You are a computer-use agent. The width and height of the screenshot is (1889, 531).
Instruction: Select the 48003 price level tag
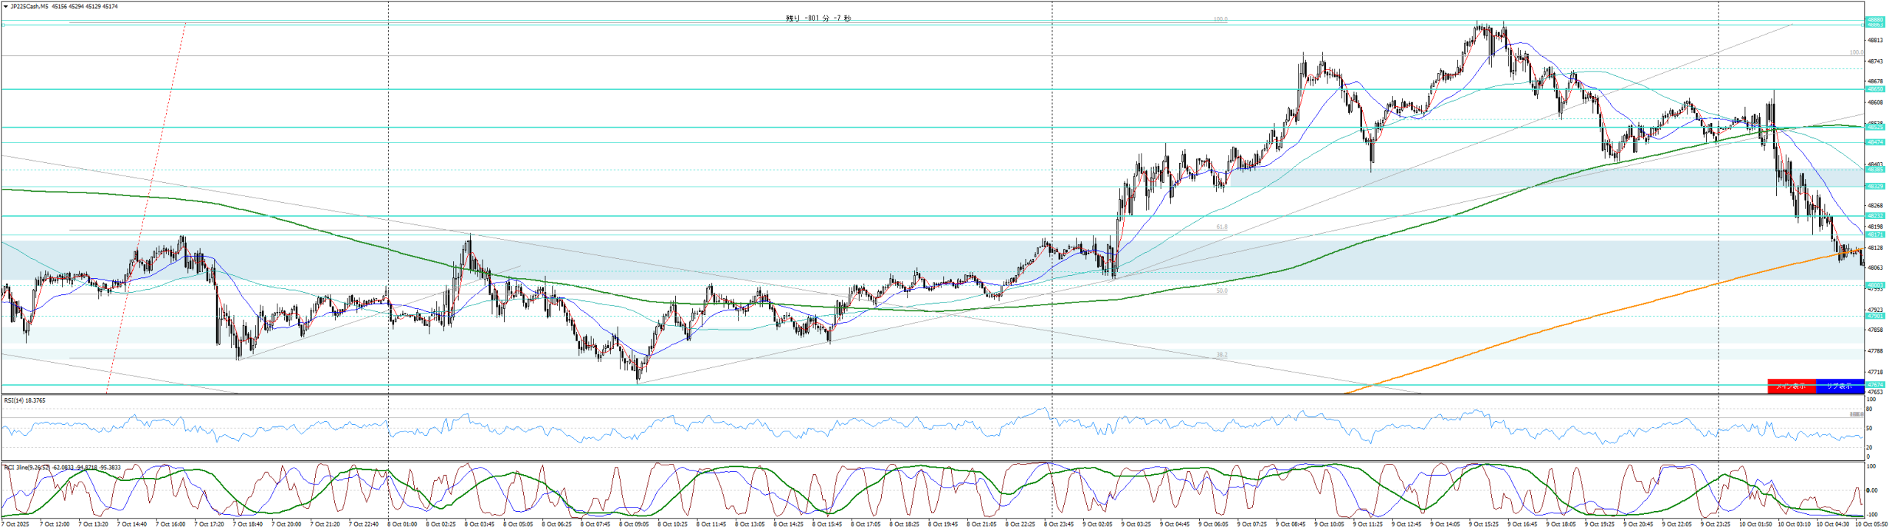point(1875,285)
